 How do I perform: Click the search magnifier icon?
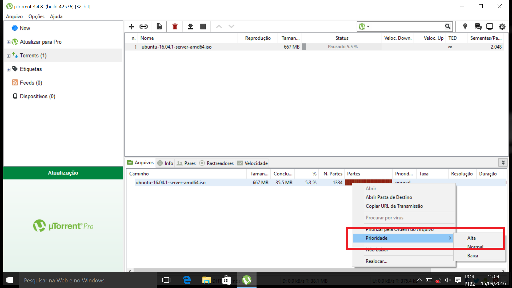tap(448, 26)
